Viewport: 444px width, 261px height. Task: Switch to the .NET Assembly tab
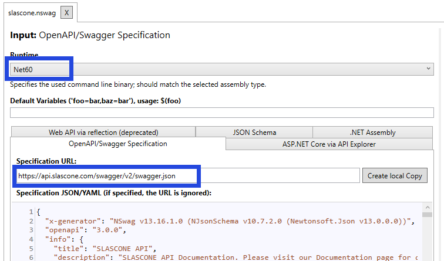click(372, 132)
